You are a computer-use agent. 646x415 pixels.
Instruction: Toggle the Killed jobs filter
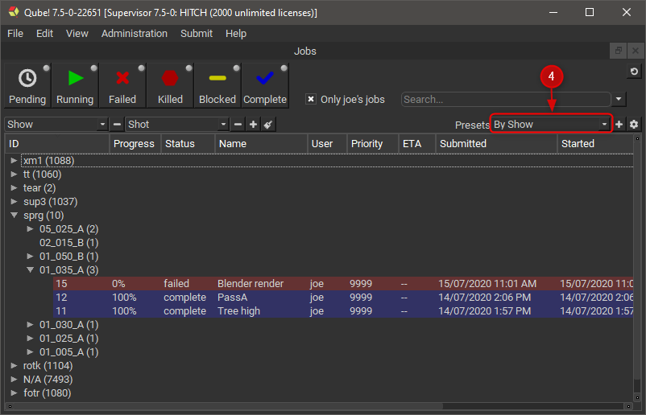click(x=170, y=85)
